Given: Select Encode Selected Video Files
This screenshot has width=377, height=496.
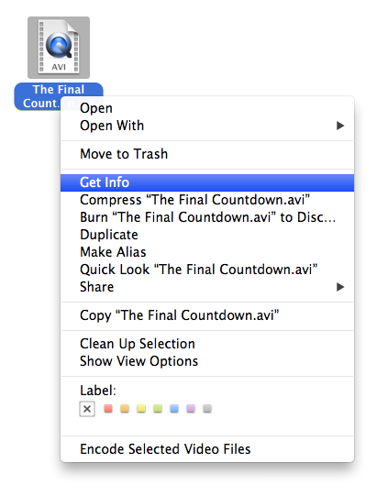Looking at the screenshot, I should pos(207,449).
